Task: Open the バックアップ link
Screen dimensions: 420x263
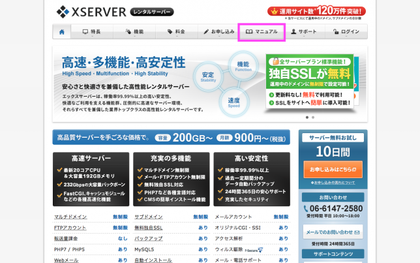Action: [149, 239]
